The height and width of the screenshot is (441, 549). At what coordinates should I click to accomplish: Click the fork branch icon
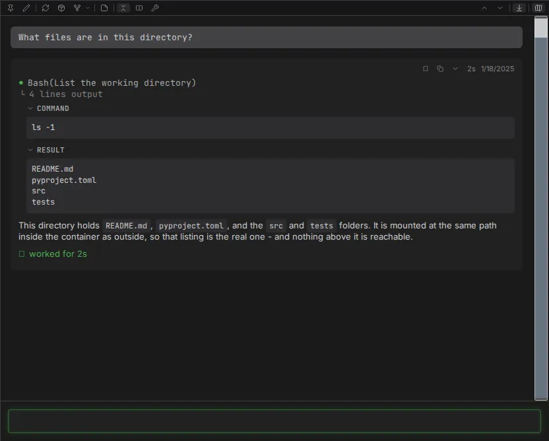click(x=77, y=8)
